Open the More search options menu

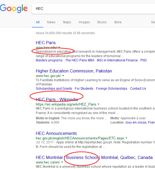(118, 22)
